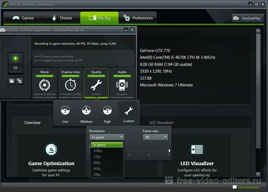Choose 360p from the resolution list
The height and width of the screenshot is (192, 268).
point(107,169)
